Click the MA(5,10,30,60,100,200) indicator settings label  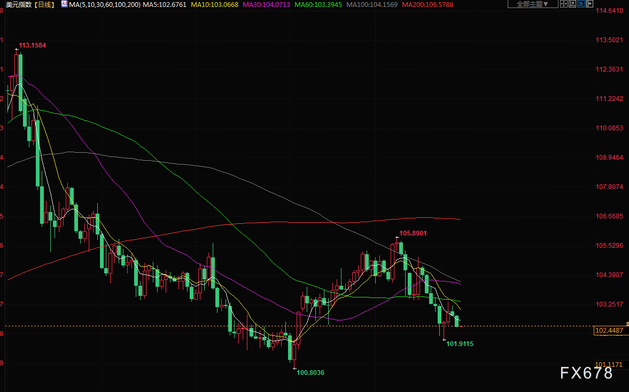pos(105,5)
